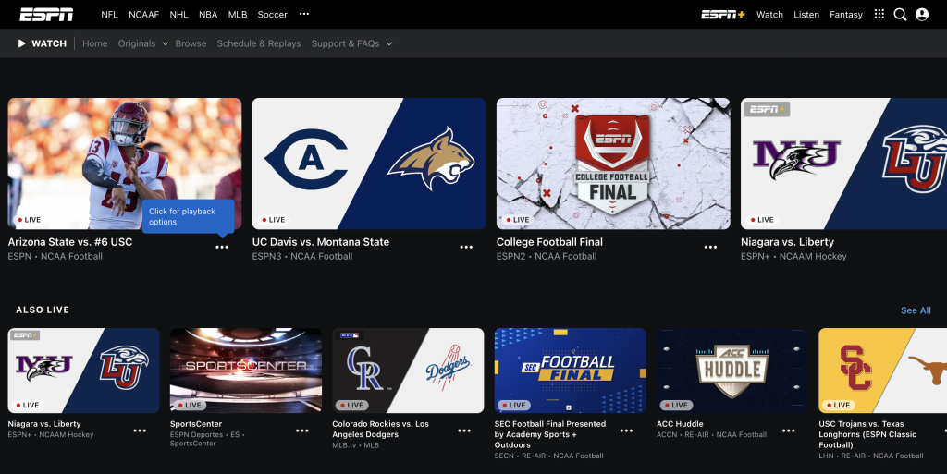Open options for UC Davis vs. Montana State

[x=466, y=248]
